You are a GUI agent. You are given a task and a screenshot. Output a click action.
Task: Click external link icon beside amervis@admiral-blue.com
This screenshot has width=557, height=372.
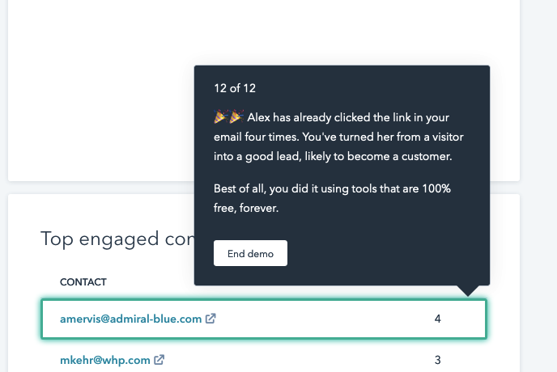[x=211, y=319]
